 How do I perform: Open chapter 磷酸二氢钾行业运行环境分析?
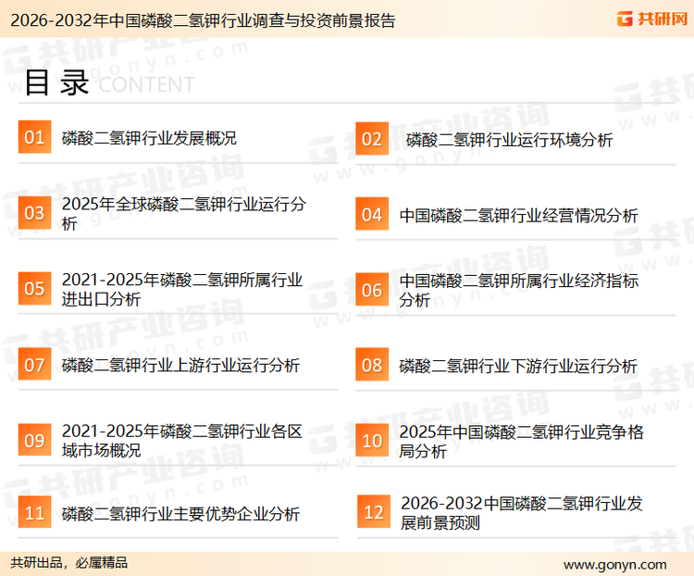(x=509, y=140)
